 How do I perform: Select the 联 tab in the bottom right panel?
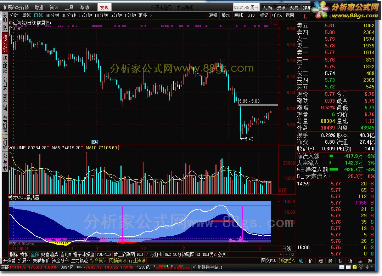(x=340, y=261)
